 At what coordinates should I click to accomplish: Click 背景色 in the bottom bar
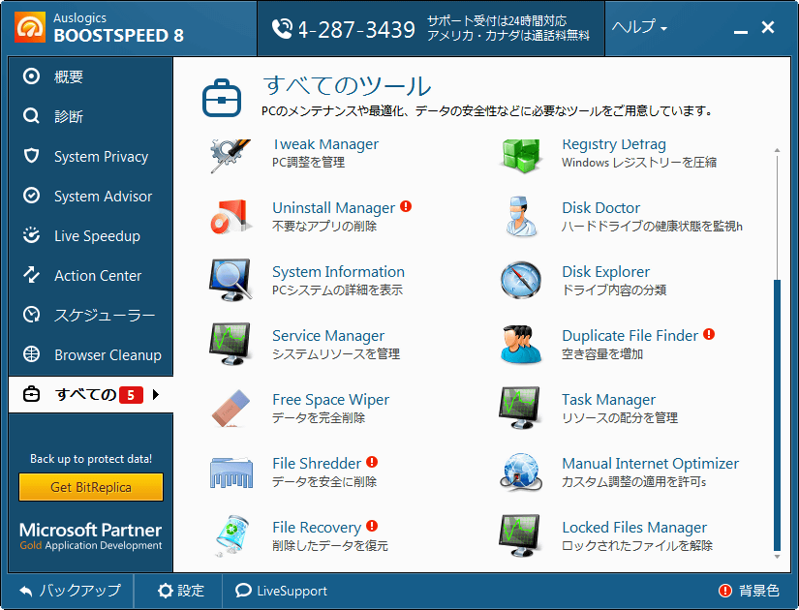point(749,591)
